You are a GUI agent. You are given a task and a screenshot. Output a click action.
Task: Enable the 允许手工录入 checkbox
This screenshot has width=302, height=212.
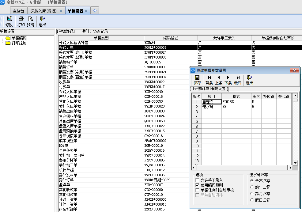pos(197,180)
